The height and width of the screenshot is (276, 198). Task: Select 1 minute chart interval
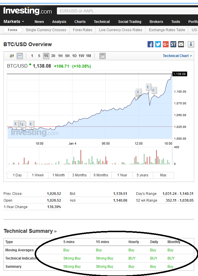32,56
